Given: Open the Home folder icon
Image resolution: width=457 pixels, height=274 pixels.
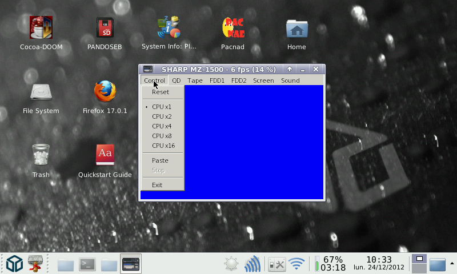Looking at the screenshot, I should (x=296, y=29).
